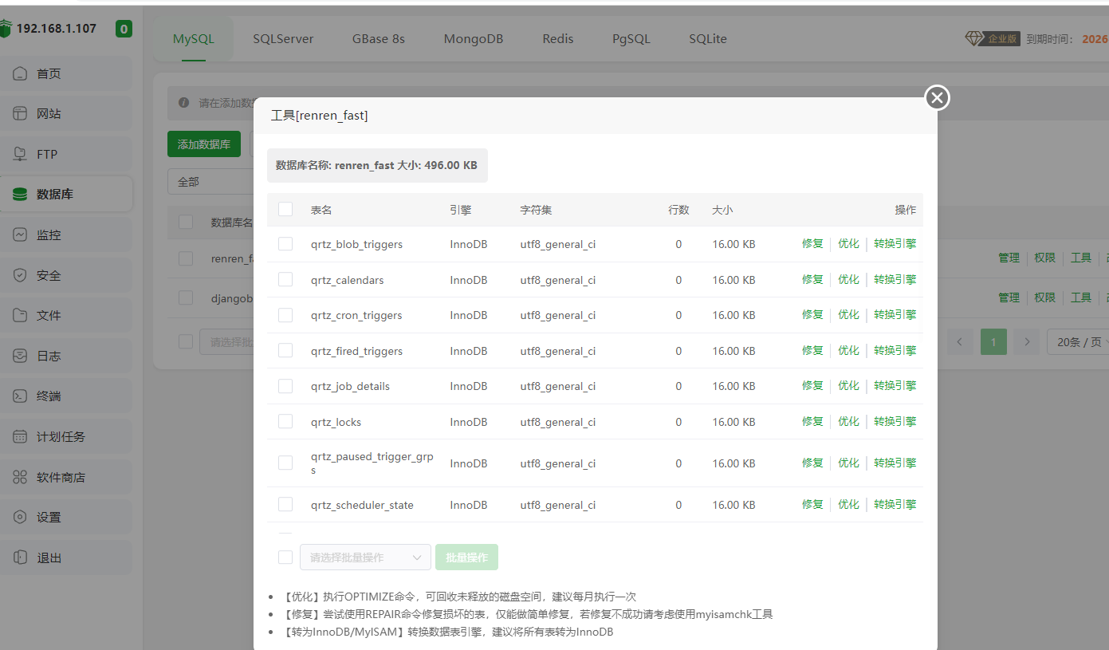Open the 20 per page dropdown
The height and width of the screenshot is (650, 1109).
pyautogui.click(x=1078, y=342)
